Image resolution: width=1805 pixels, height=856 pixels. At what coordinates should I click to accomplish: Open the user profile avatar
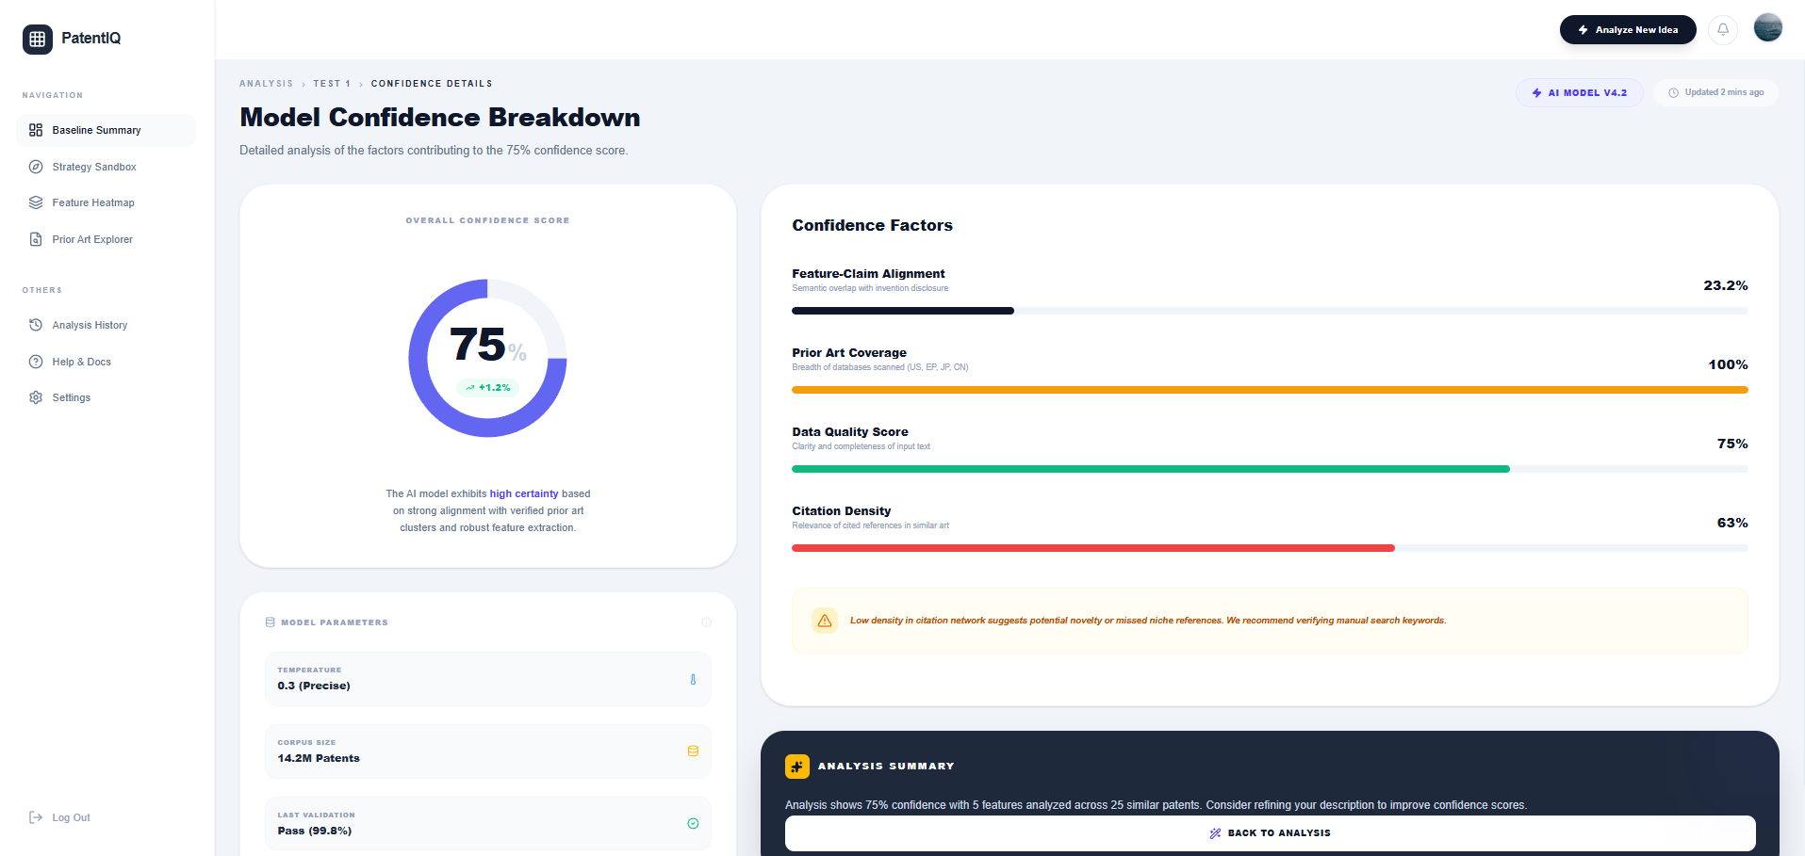pos(1767,28)
